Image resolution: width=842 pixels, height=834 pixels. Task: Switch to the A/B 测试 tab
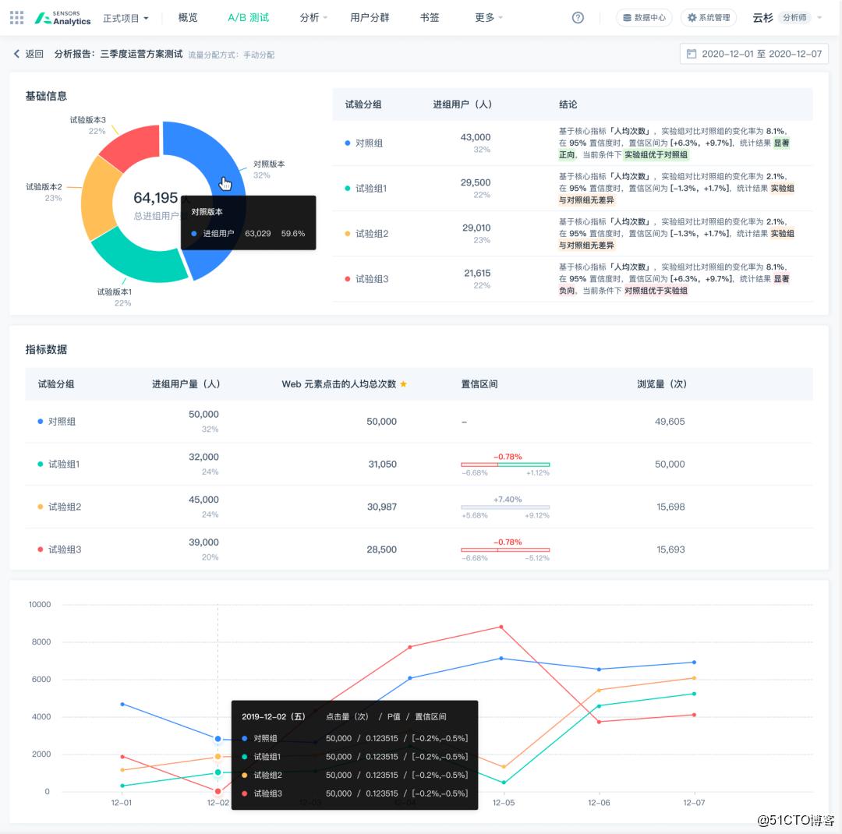(x=248, y=18)
